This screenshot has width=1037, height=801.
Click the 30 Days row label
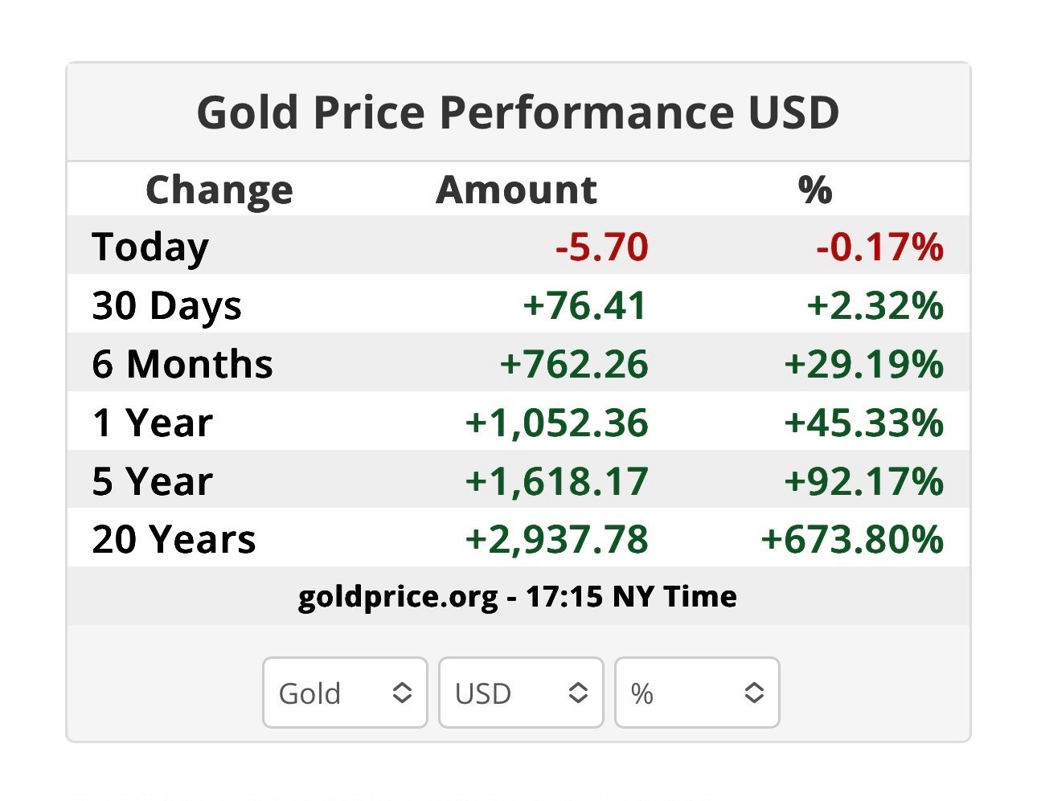(167, 306)
